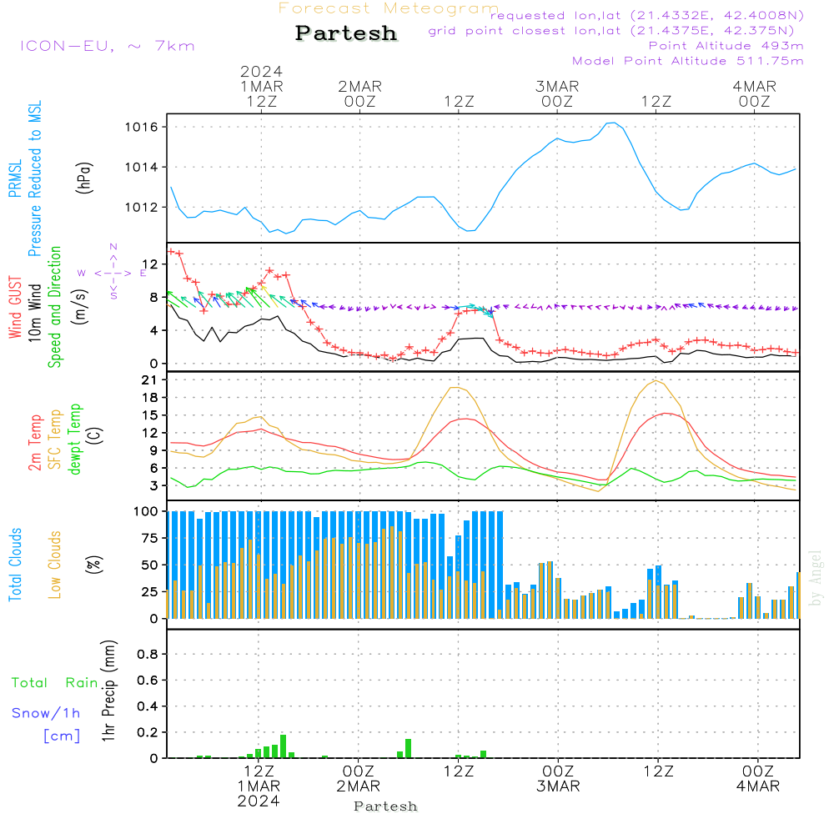Click the 'Total Rain' legend label
Image resolution: width=834 pixels, height=834 pixels.
click(x=55, y=682)
